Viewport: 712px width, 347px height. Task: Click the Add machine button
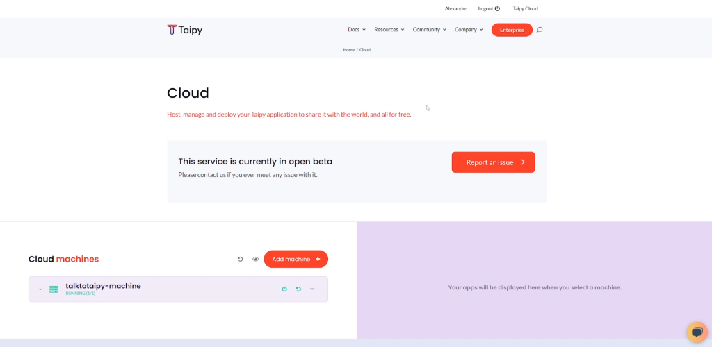click(x=296, y=259)
